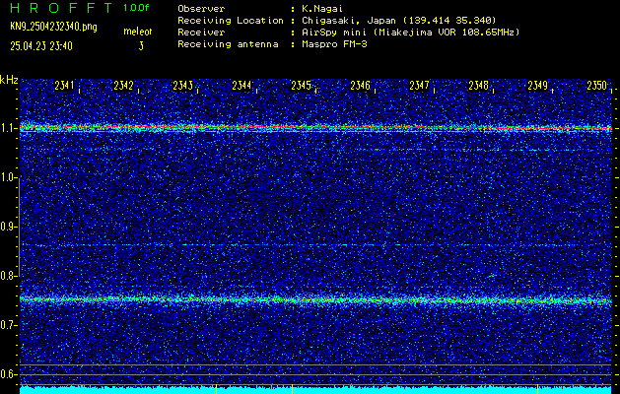Select the 2341 time marker
The image size is (620, 394).
[x=64, y=86]
